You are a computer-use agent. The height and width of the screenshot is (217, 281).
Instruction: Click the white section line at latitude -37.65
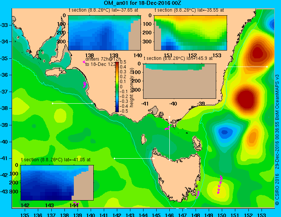pos(72,103)
